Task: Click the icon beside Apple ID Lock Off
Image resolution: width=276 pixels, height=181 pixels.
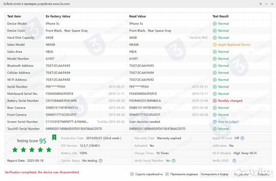Action: point(242,138)
